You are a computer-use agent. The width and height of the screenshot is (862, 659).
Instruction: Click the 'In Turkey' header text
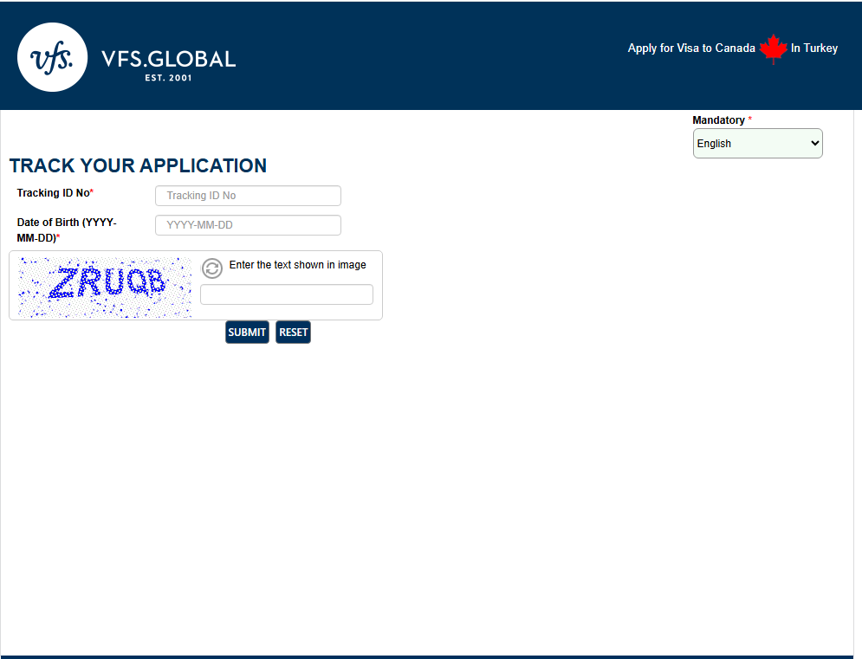(x=814, y=48)
